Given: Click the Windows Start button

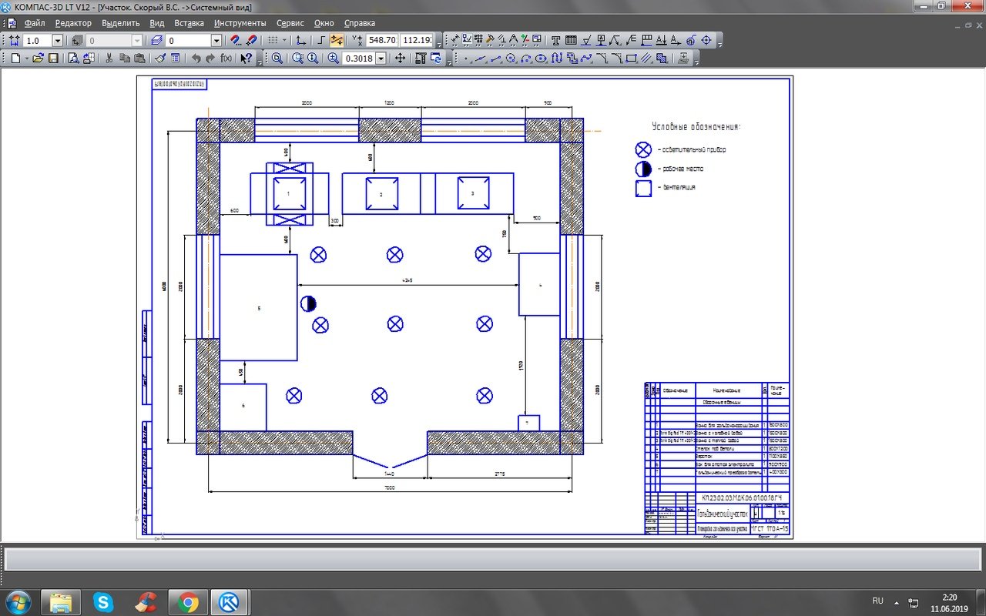Looking at the screenshot, I should [x=17, y=601].
